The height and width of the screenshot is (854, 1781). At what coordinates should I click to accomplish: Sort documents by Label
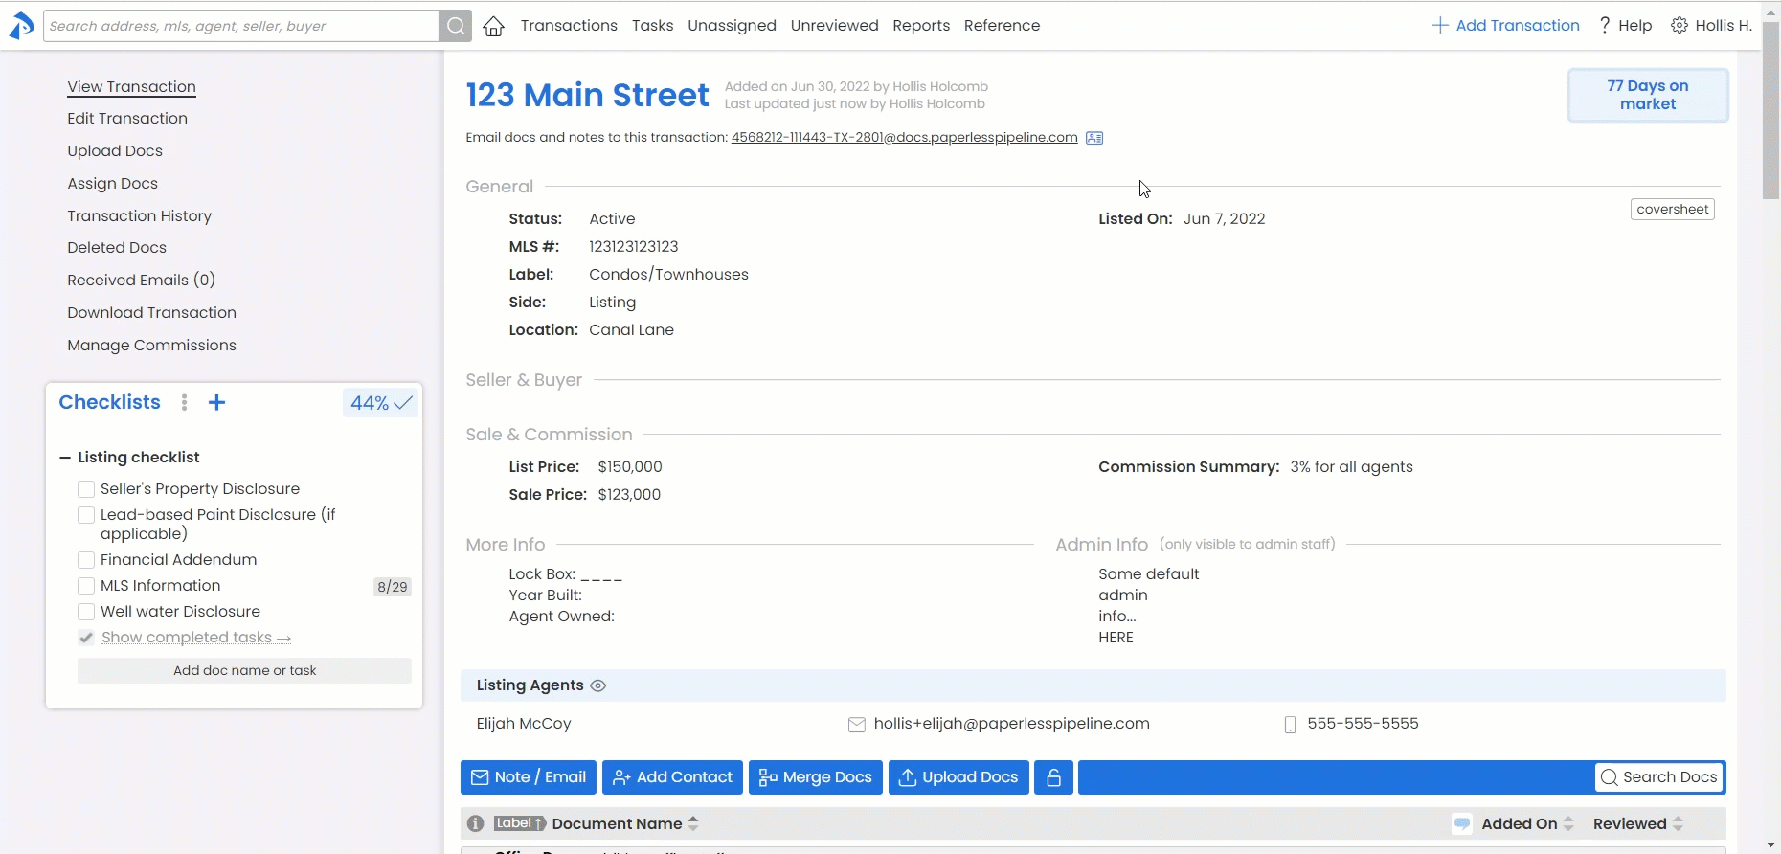tap(520, 823)
